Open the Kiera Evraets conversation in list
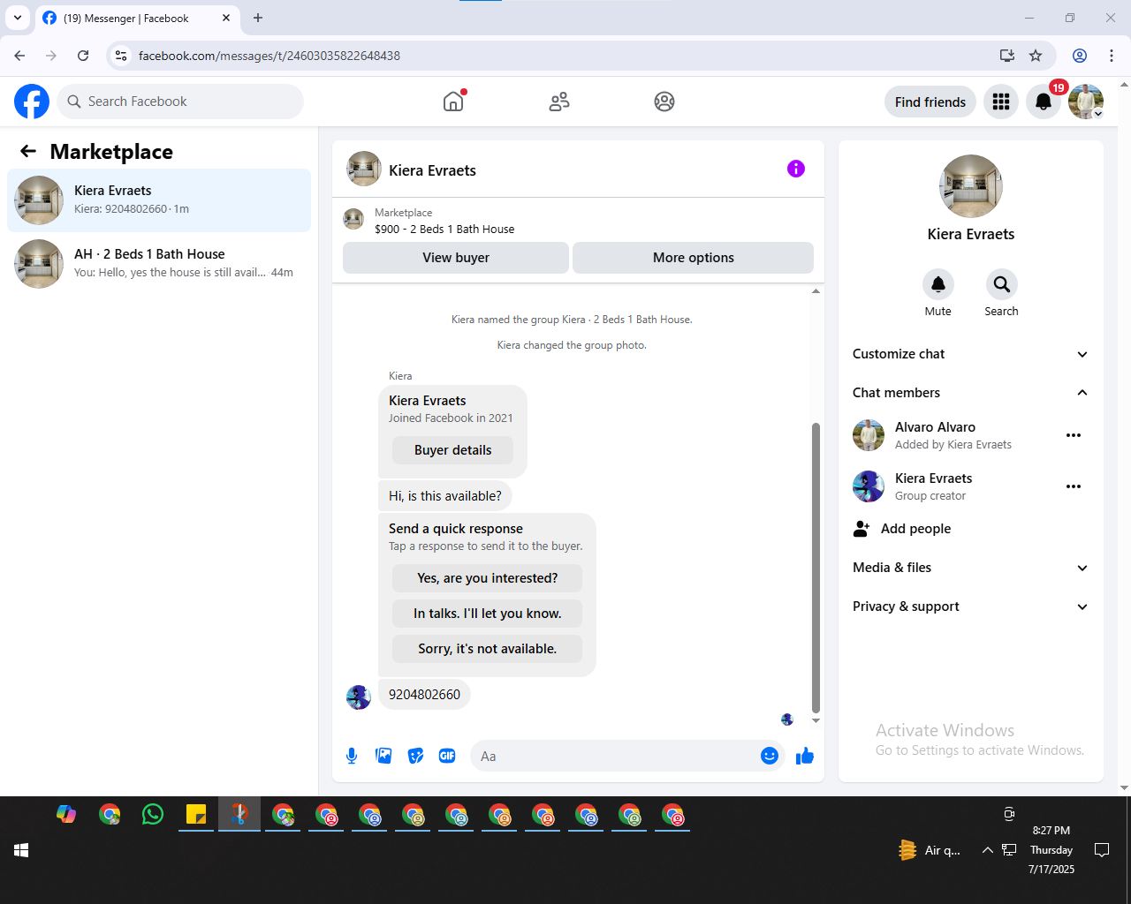 159,200
